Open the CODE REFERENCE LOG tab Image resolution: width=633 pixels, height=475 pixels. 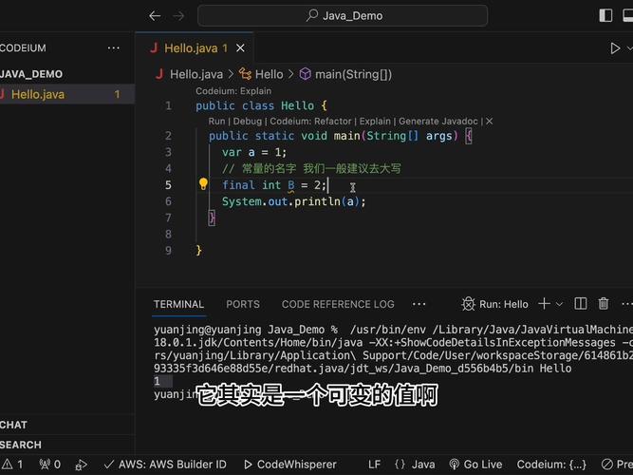pos(338,304)
